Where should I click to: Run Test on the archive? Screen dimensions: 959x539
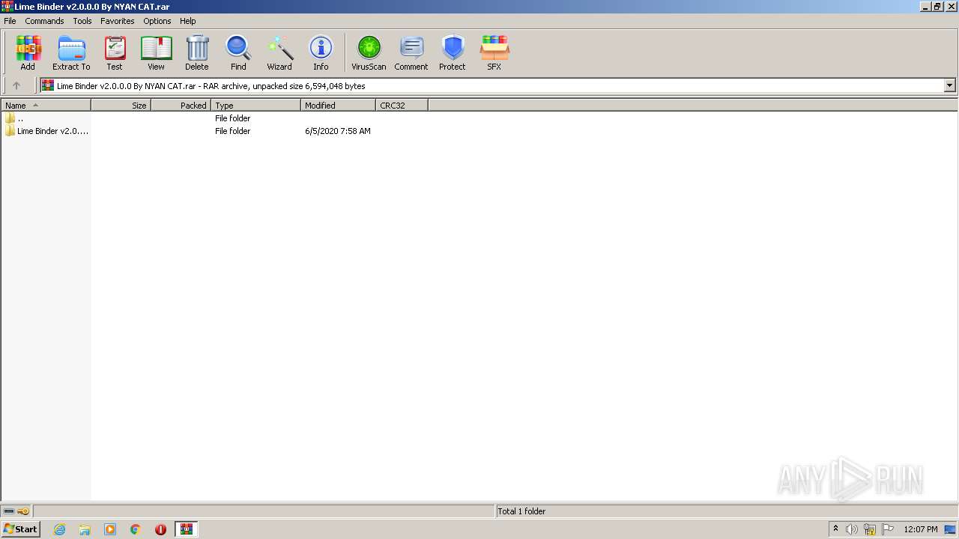(x=115, y=53)
